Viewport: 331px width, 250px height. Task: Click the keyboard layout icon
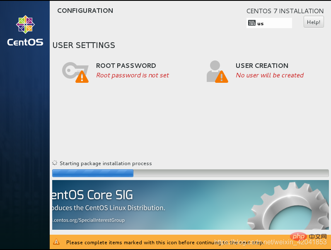point(251,23)
